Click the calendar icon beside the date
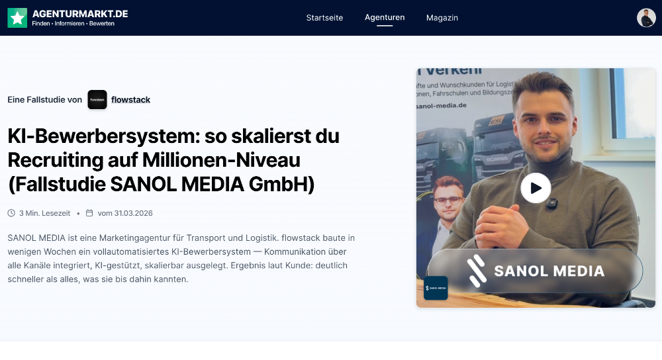 (89, 213)
